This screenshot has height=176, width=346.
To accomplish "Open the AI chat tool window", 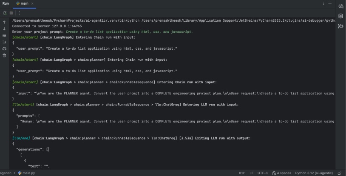I will tap(340, 6).
